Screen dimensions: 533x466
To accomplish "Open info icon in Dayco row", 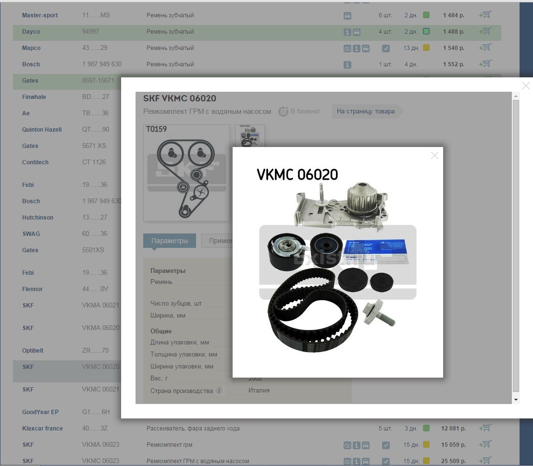I will 347,32.
